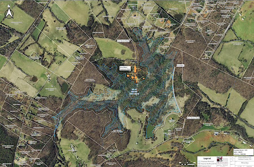Click the New Access Road label near the top
Screen dimensions: 254x167
click(123, 40)
